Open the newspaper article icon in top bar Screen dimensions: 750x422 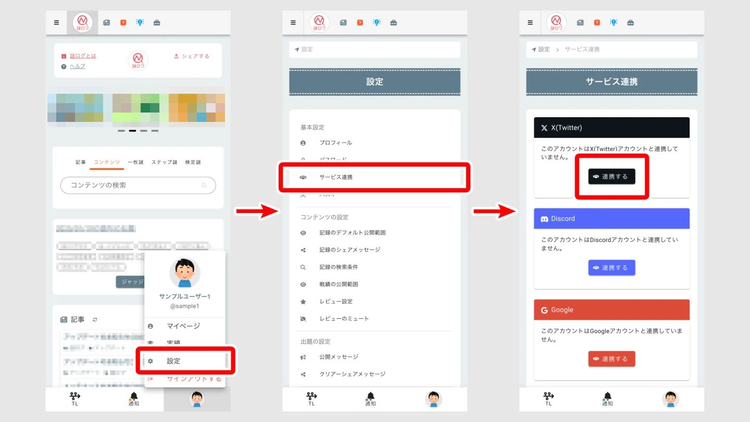click(x=107, y=22)
